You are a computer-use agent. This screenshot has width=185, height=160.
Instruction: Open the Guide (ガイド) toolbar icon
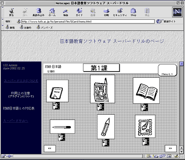pyautogui.click(x=79, y=12)
